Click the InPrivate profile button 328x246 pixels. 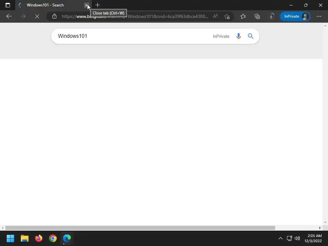point(295,16)
